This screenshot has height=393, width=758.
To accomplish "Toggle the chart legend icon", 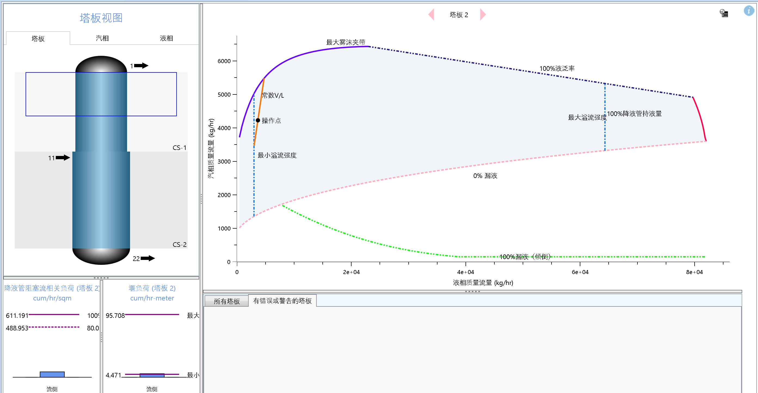I will click(x=724, y=13).
